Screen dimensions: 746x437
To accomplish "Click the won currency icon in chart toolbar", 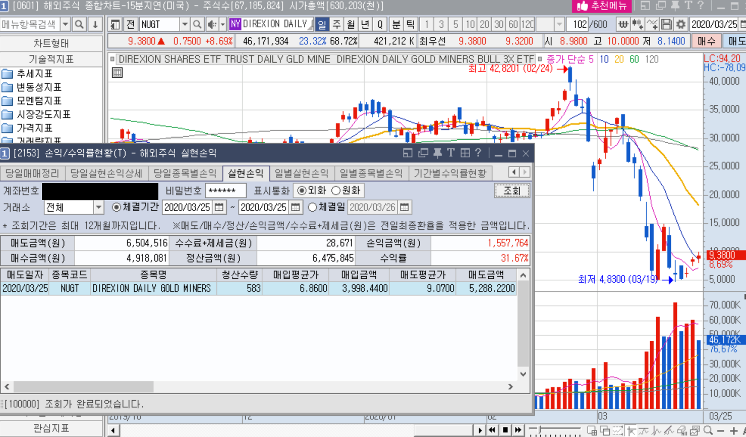I will pyautogui.click(x=623, y=24).
